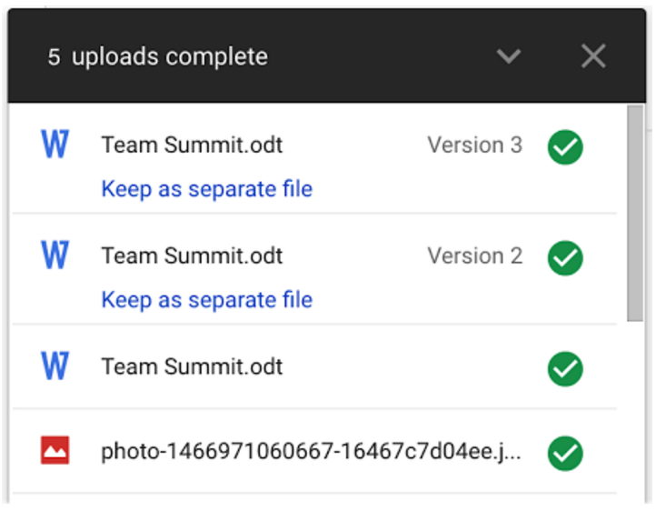This screenshot has width=656, height=511.
Task: Click the red image icon for photo file
Action: [55, 450]
